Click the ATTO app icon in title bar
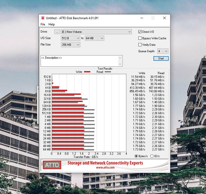This screenshot has height=194, width=206. coord(43,18)
